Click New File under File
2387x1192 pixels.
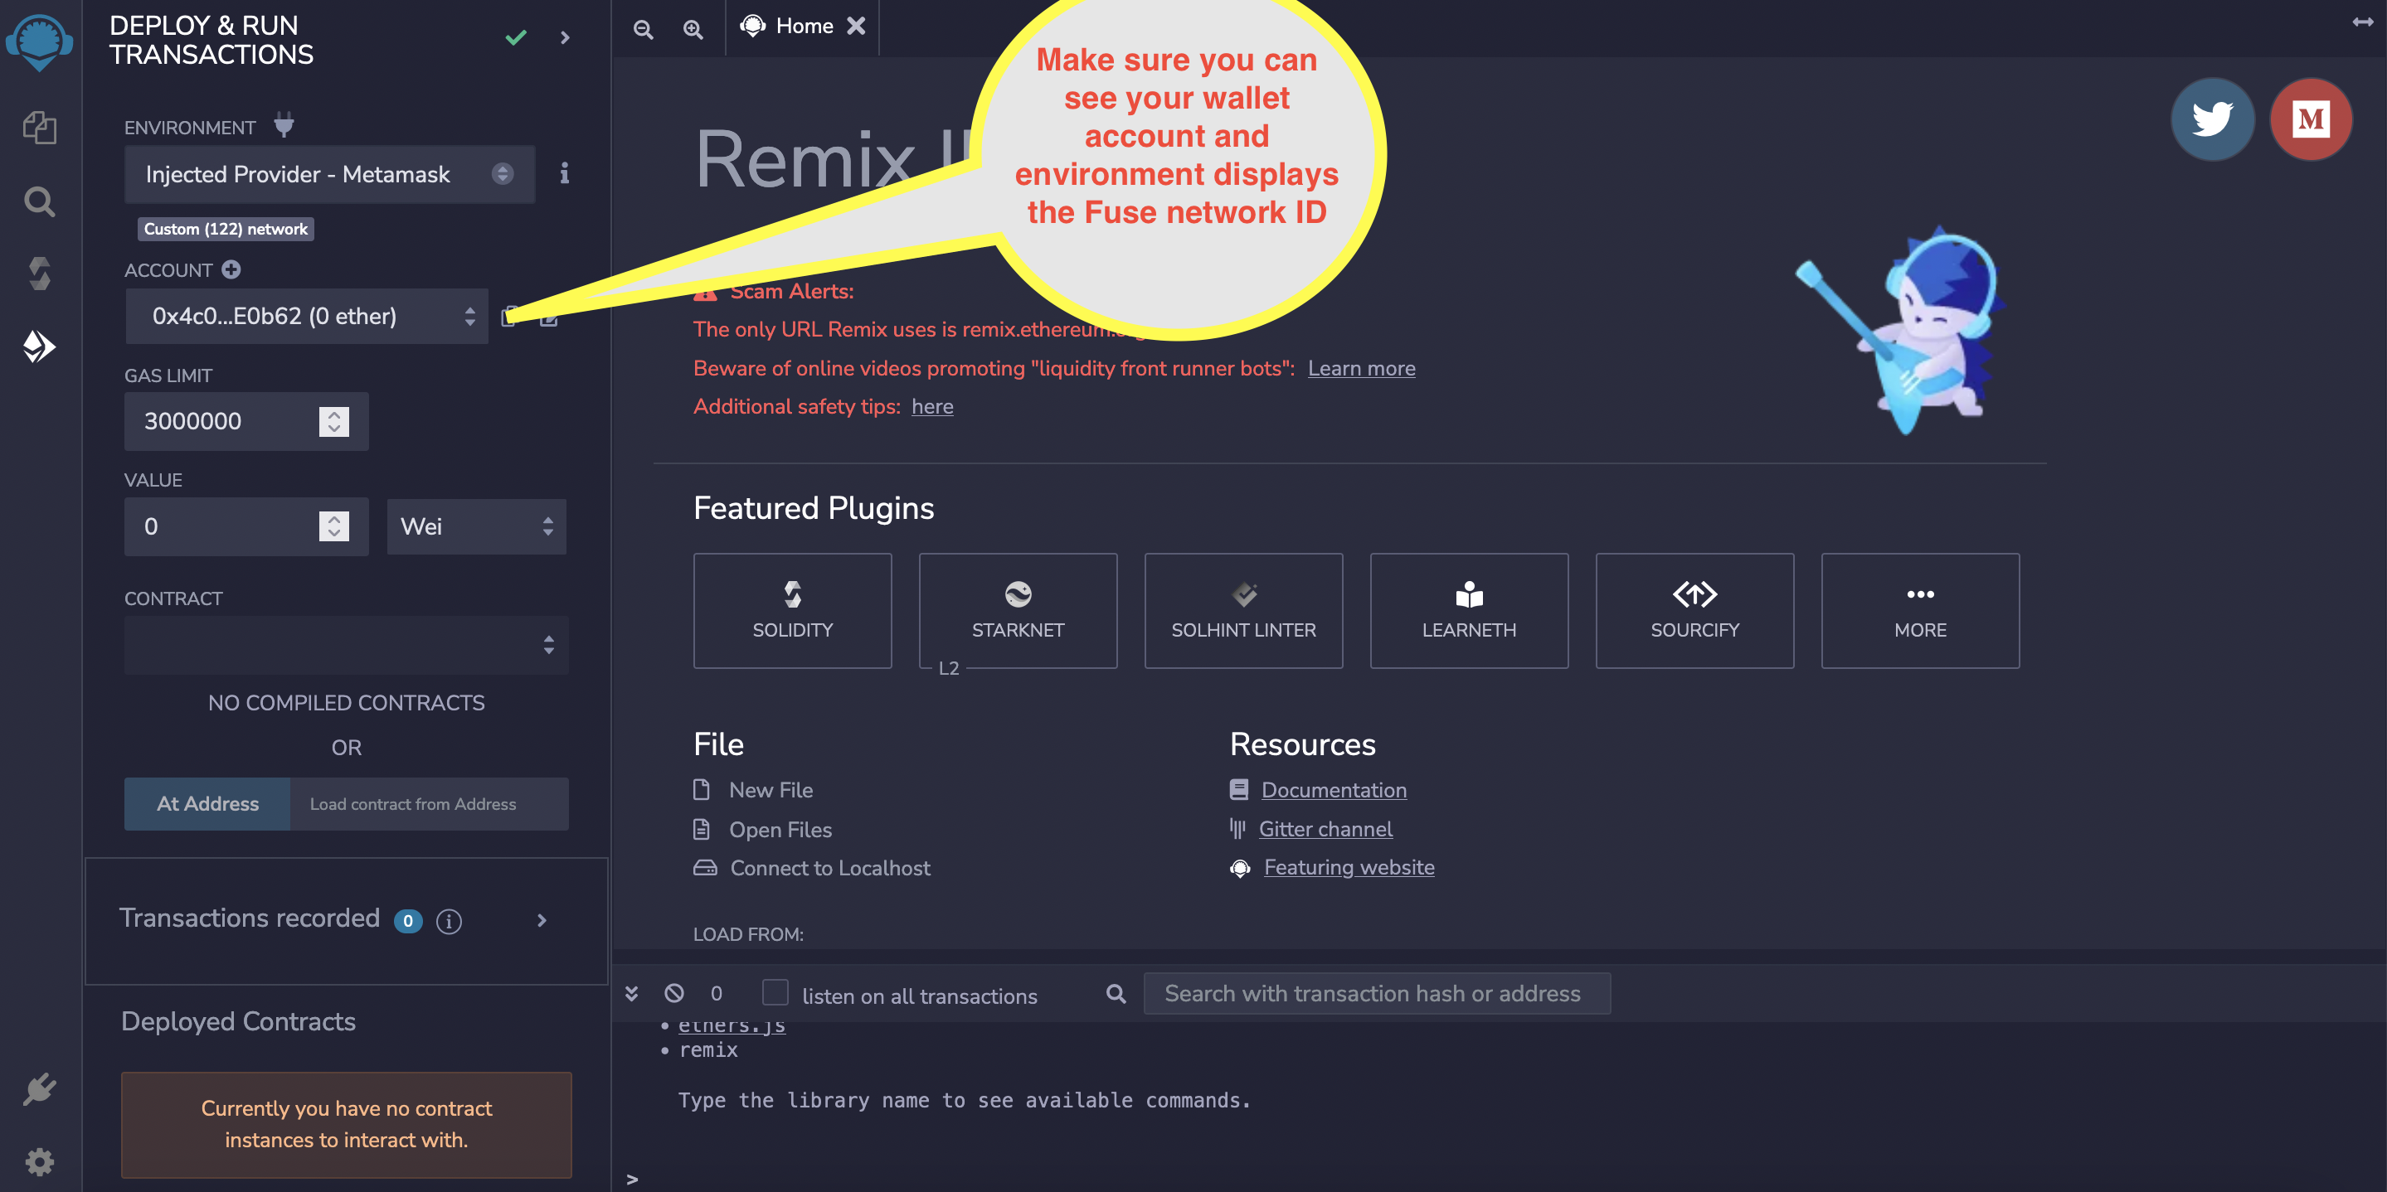770,789
